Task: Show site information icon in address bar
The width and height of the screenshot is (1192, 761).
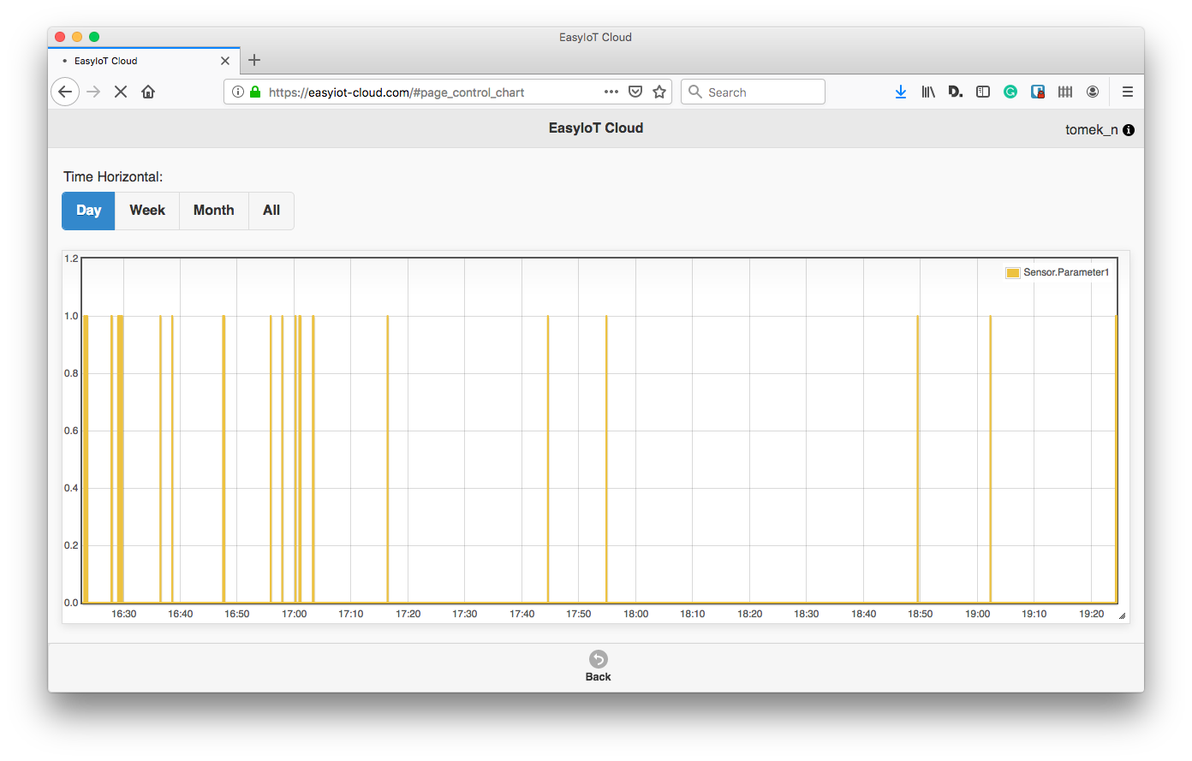Action: tap(238, 92)
